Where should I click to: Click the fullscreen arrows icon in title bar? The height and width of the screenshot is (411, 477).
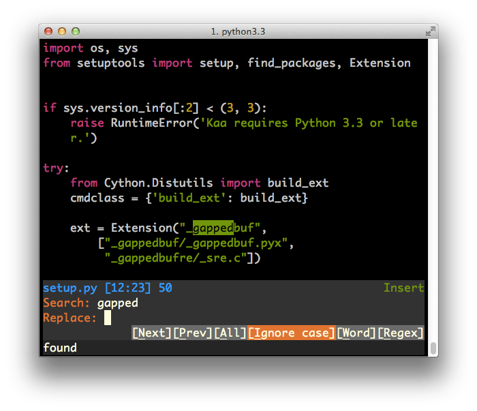[x=430, y=31]
